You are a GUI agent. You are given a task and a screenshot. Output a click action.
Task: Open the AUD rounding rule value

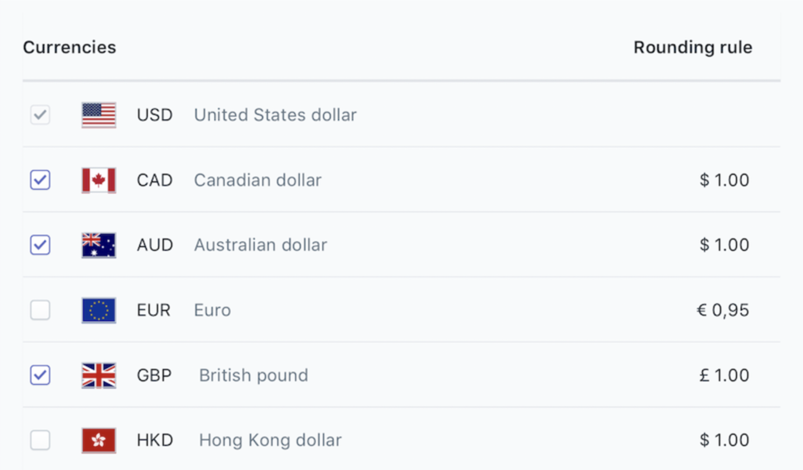(x=724, y=245)
